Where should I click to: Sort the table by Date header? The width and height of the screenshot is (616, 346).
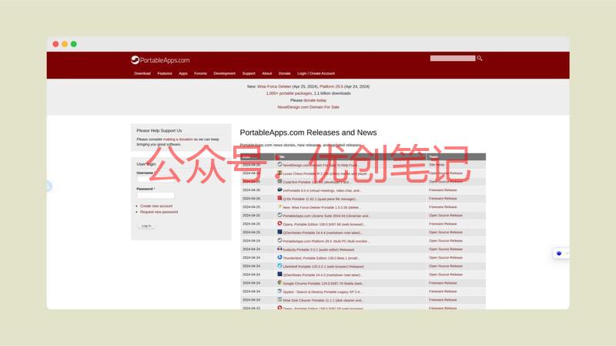246,157
